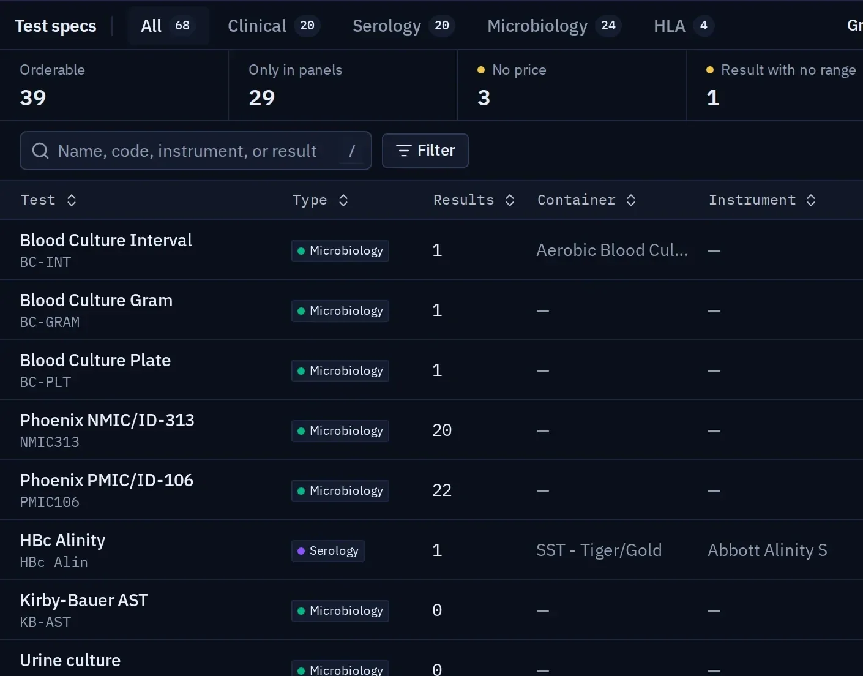Click the results count 22 for PMIC106
863x676 pixels.
442,490
